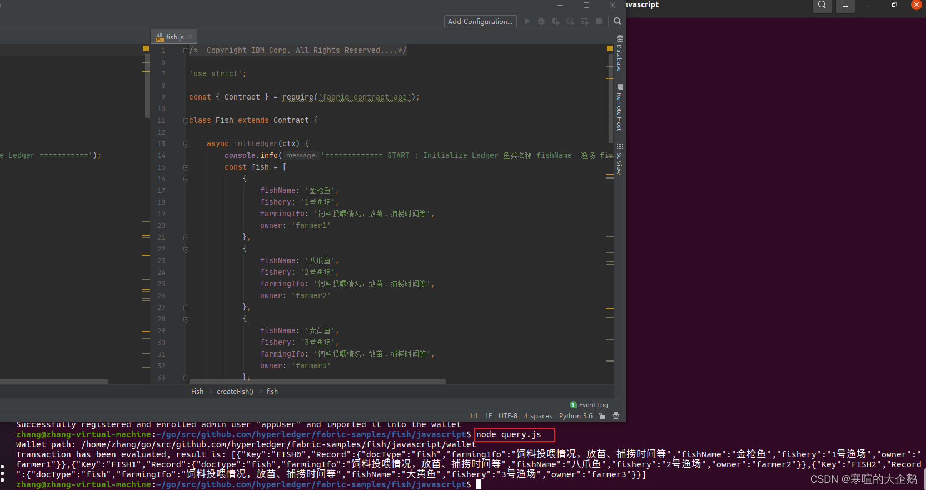Maximize the IDE window

tap(586, 5)
